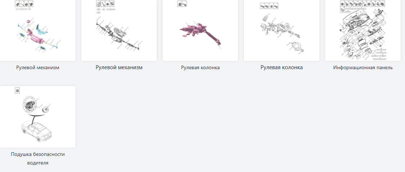Open the black-and-white Рулевой механизм diagram thumbnail
The height and width of the screenshot is (172, 405).
tap(119, 30)
